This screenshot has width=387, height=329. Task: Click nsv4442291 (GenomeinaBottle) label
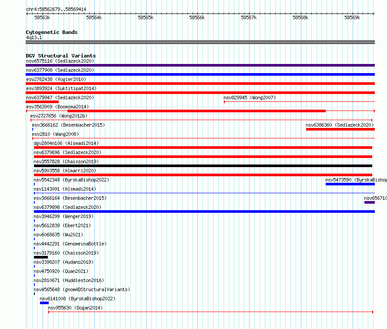(x=70, y=244)
